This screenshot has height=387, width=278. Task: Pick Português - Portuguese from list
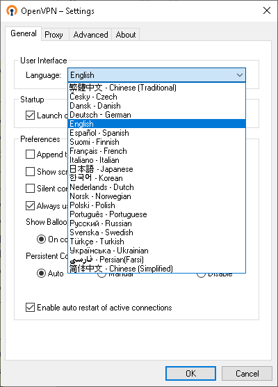pos(157,214)
